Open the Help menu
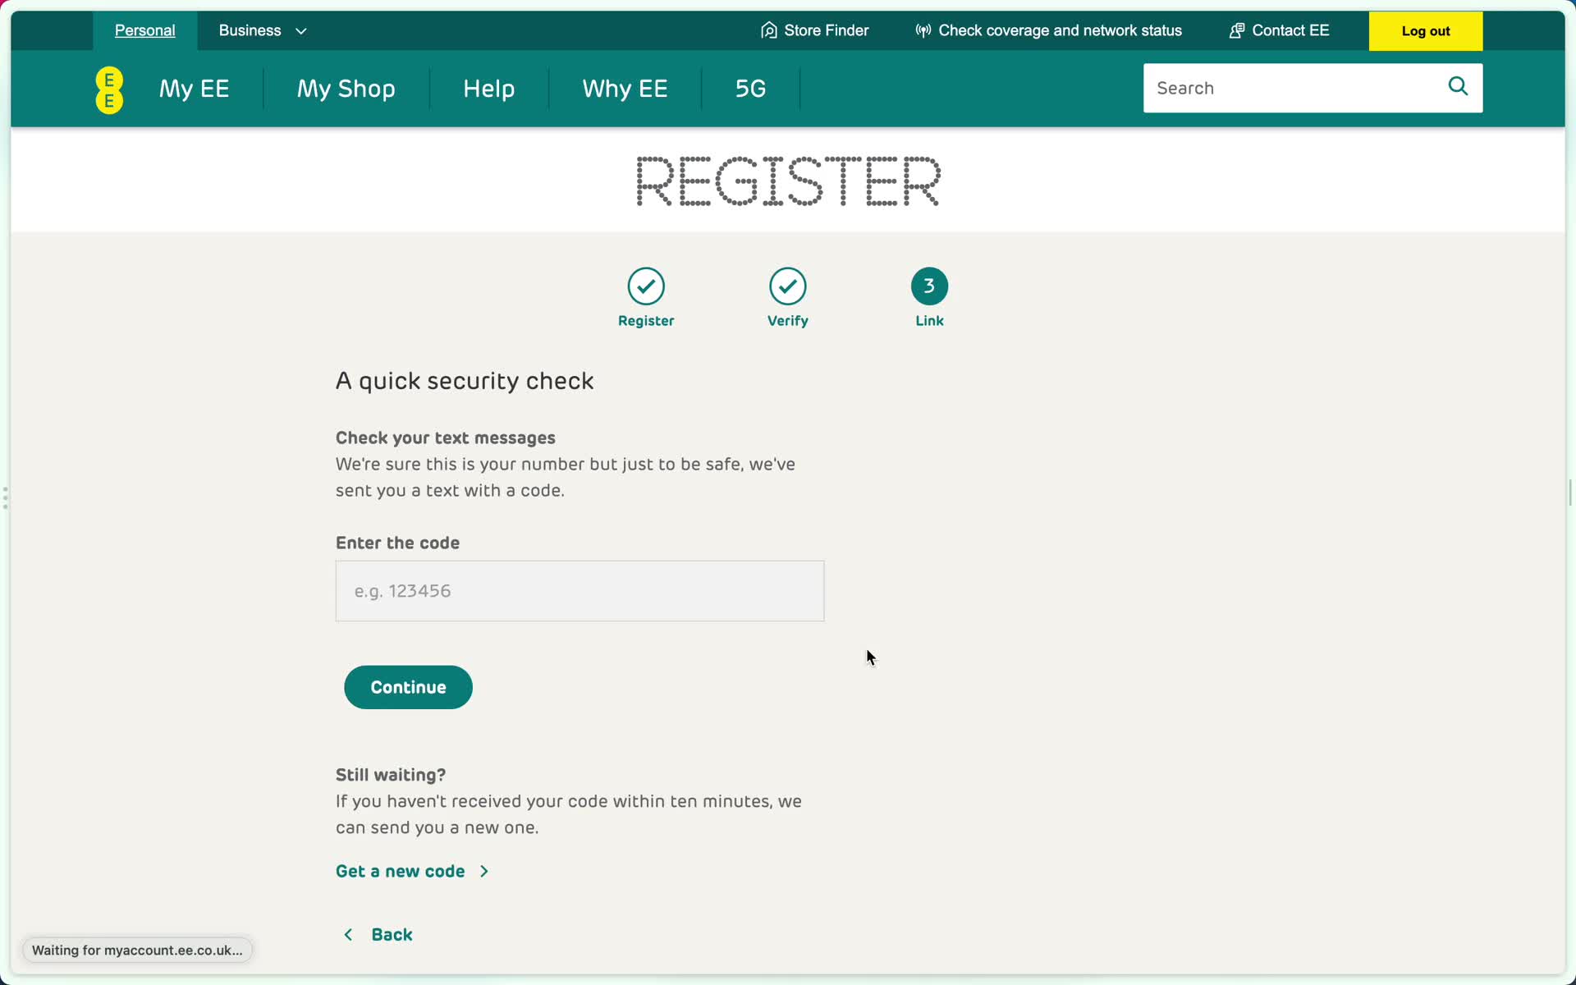Image resolution: width=1576 pixels, height=985 pixels. [x=489, y=89]
